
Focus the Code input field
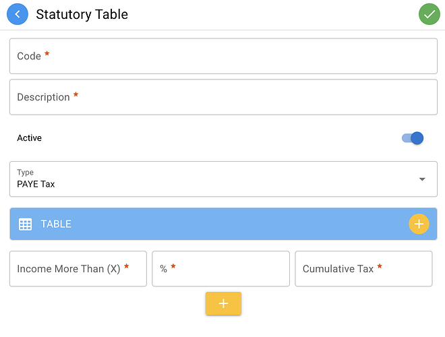[223, 56]
